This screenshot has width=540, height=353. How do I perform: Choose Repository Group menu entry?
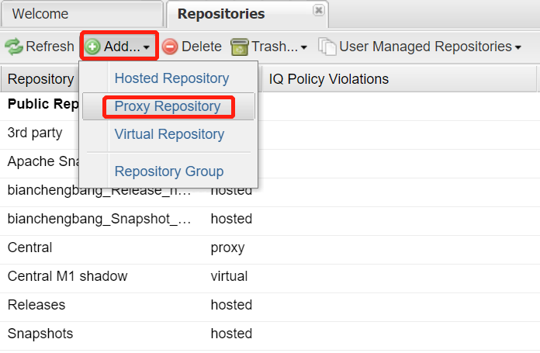click(169, 171)
